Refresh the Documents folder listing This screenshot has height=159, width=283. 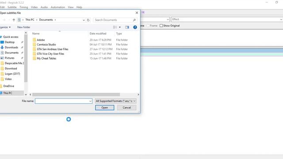point(88,20)
